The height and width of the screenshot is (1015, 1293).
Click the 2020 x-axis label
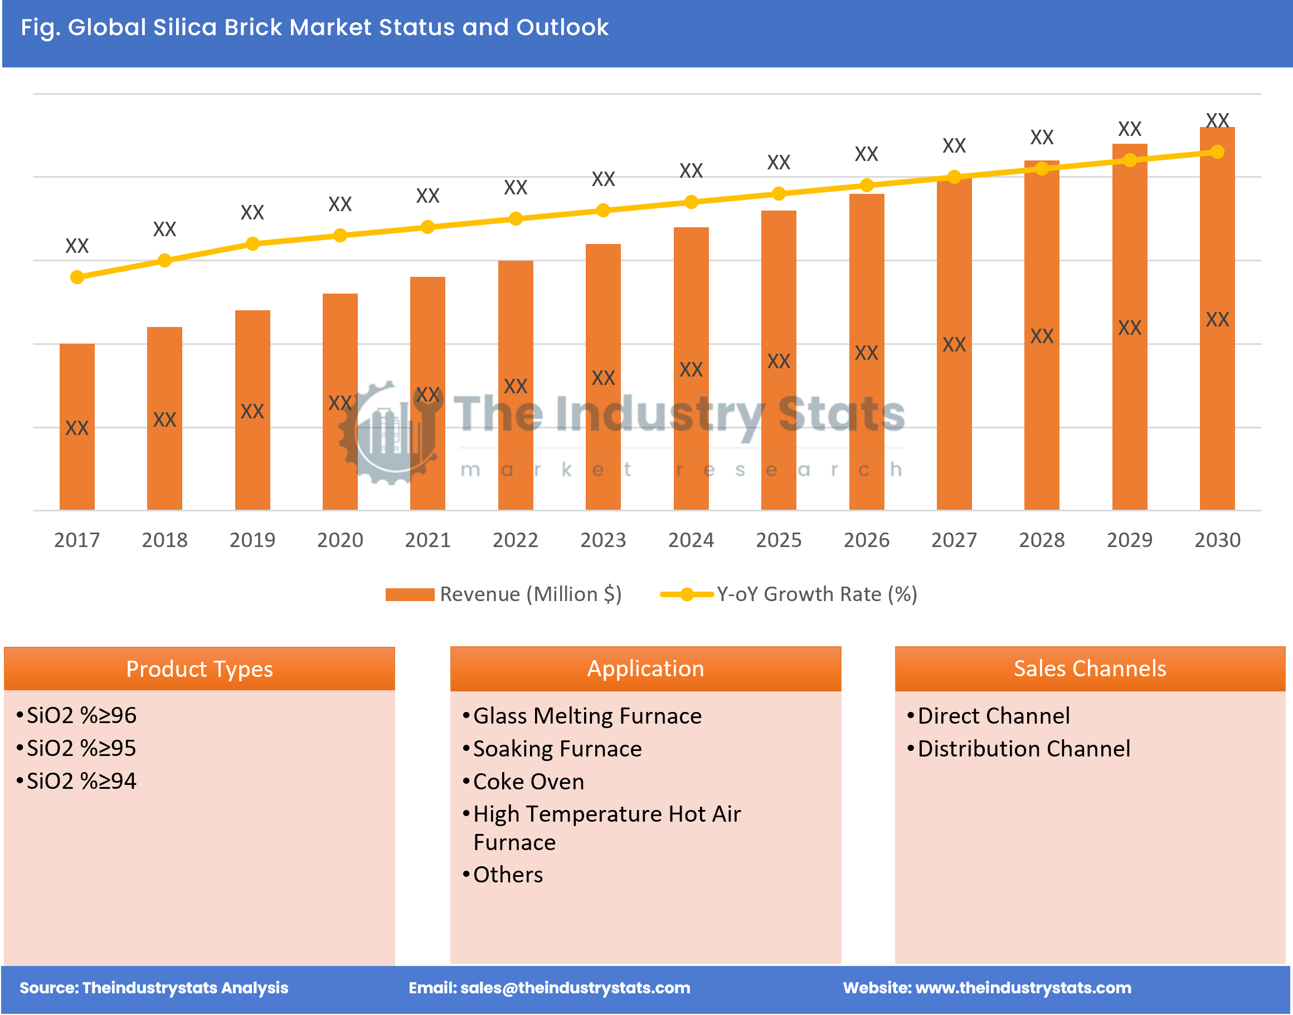coord(340,540)
